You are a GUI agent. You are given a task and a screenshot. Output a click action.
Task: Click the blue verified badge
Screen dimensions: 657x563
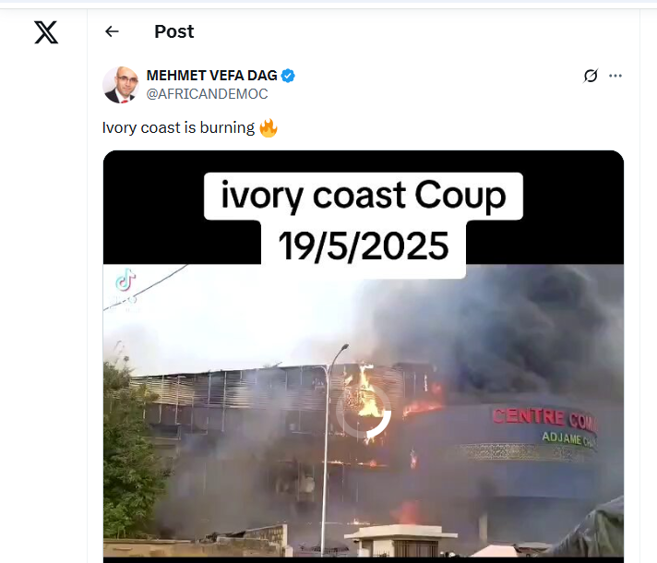point(288,76)
